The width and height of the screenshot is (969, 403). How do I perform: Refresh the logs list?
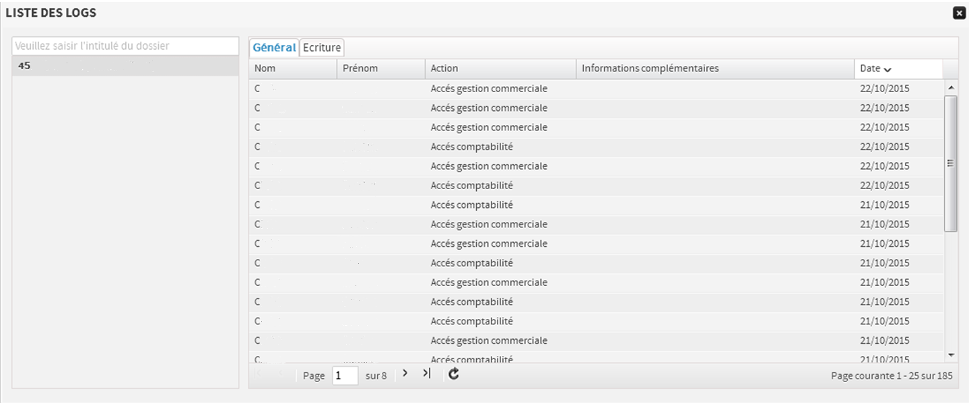[x=454, y=374]
